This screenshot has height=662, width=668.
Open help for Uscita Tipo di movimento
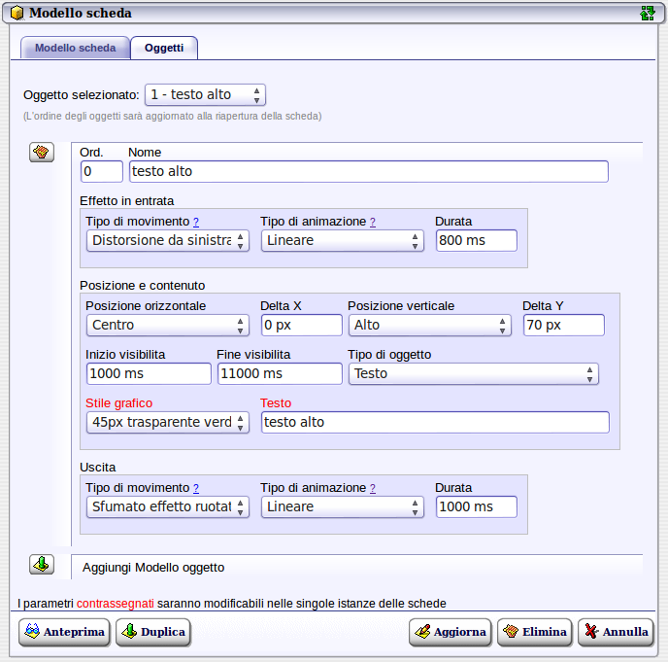pyautogui.click(x=196, y=488)
